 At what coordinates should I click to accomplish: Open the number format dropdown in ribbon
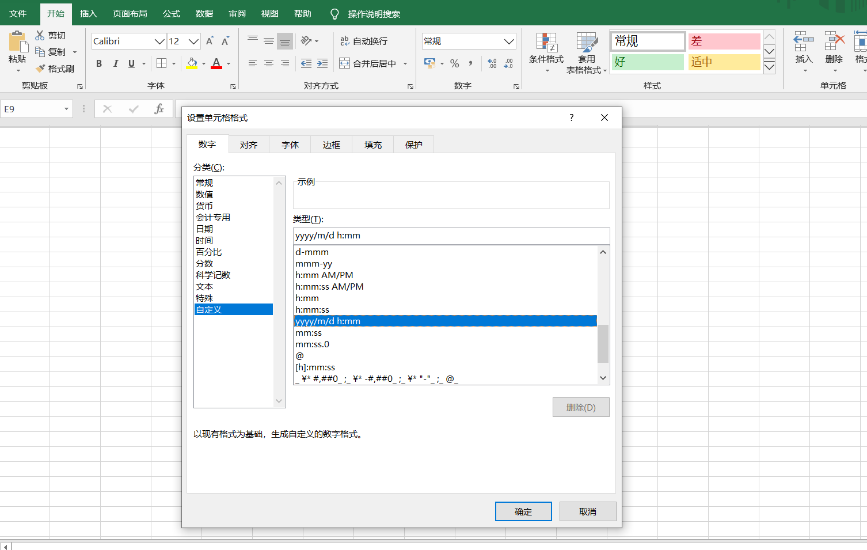click(508, 41)
